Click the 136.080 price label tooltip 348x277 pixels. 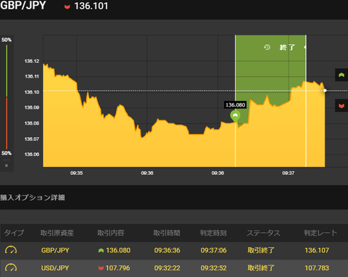[x=235, y=105]
